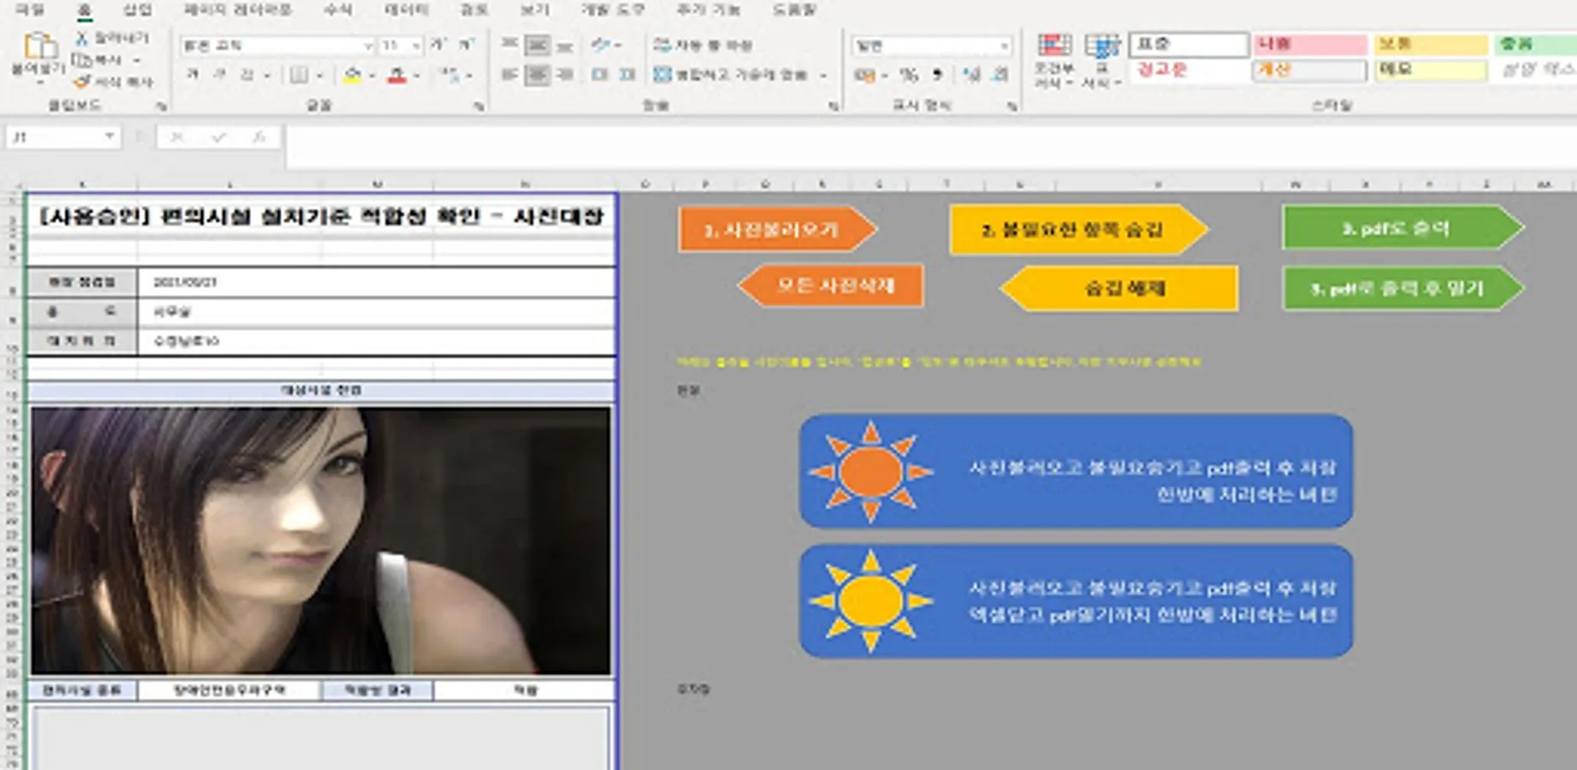Click the Paste clipboard icon
Screen dimensions: 1577x770
click(39, 46)
